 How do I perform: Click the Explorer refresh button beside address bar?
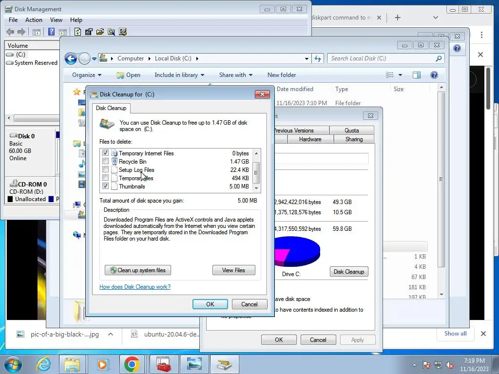(x=318, y=58)
